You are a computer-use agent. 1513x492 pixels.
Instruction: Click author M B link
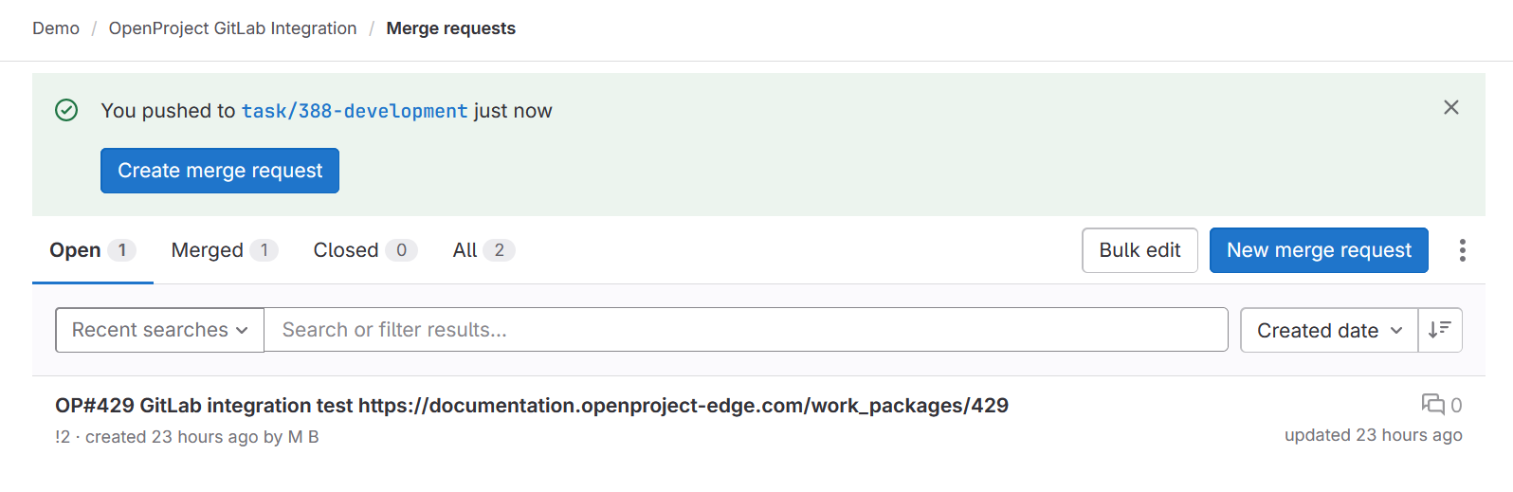point(303,437)
